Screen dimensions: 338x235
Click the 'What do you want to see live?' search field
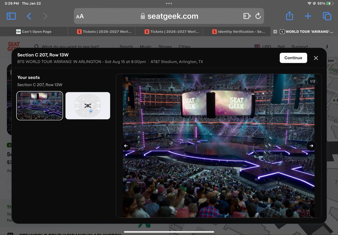(x=72, y=46)
